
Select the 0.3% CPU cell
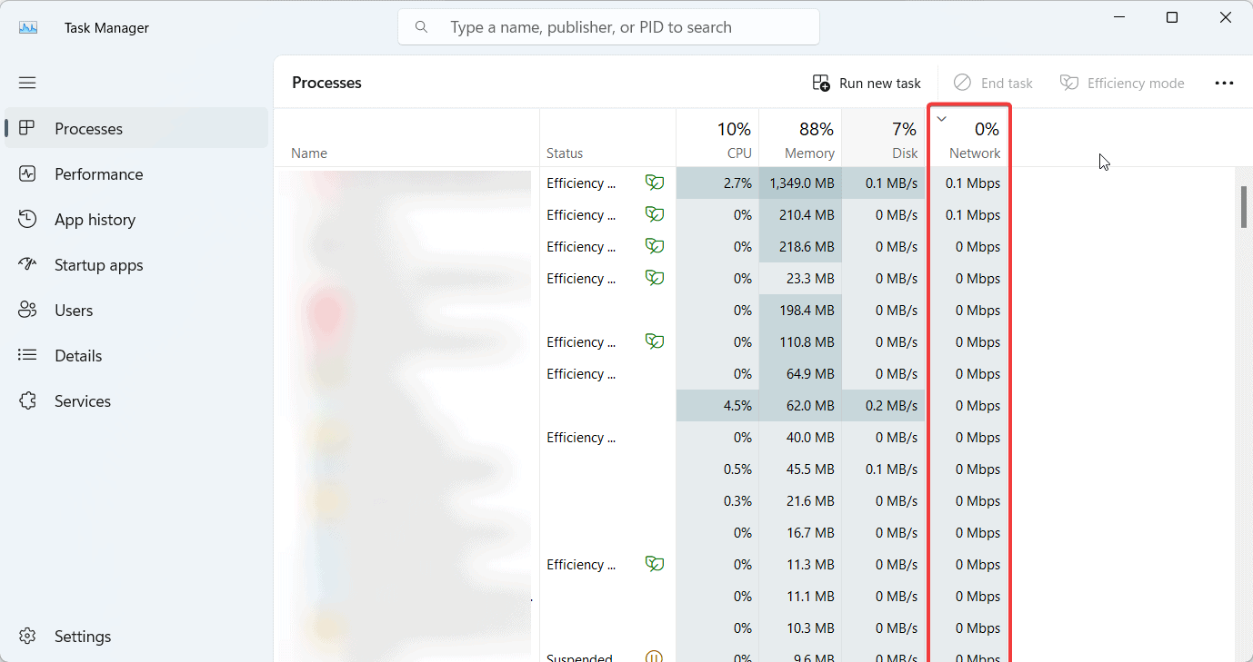[717, 501]
